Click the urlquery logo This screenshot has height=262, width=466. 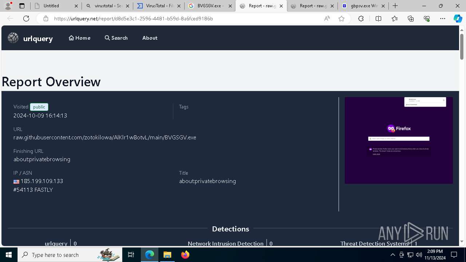[30, 38]
